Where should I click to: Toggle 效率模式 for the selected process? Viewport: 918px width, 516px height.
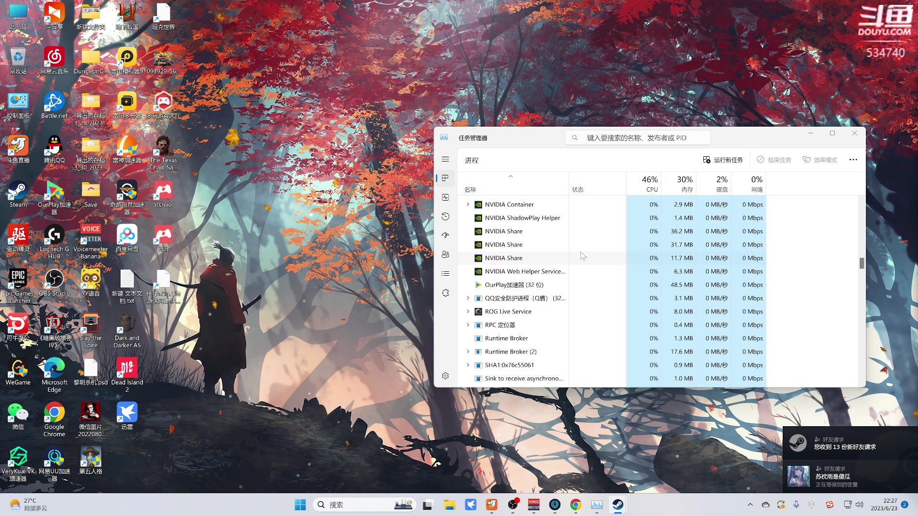pos(820,160)
